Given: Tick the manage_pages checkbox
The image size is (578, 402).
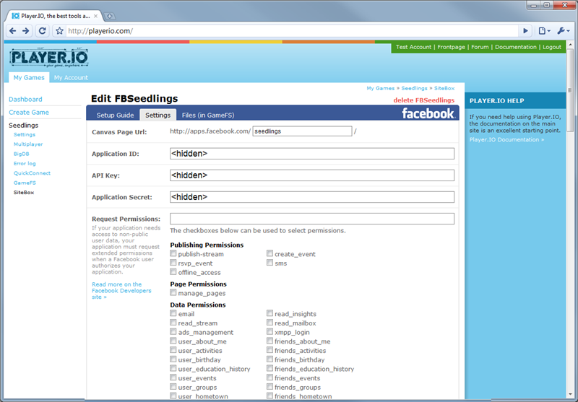Looking at the screenshot, I should tap(173, 292).
